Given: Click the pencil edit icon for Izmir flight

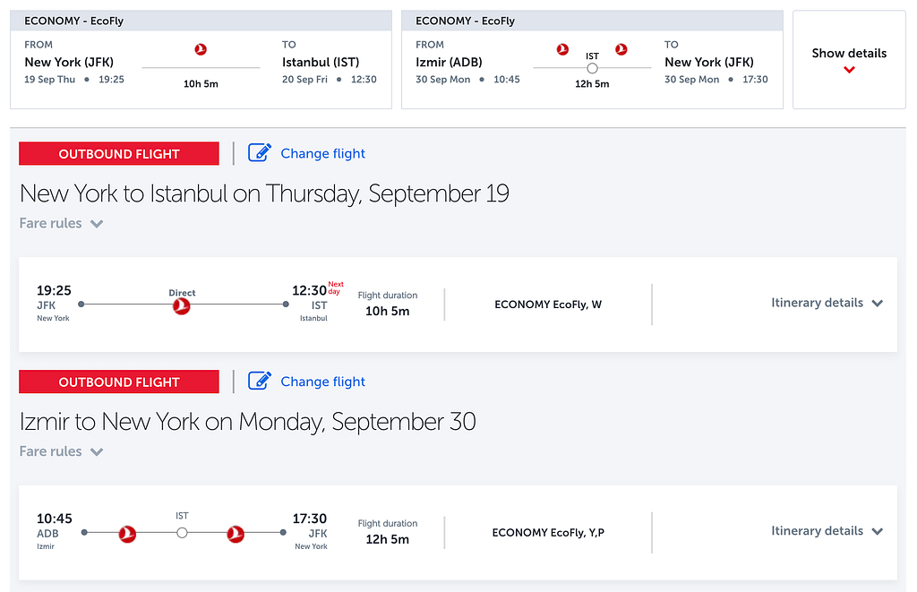Looking at the screenshot, I should pyautogui.click(x=260, y=381).
